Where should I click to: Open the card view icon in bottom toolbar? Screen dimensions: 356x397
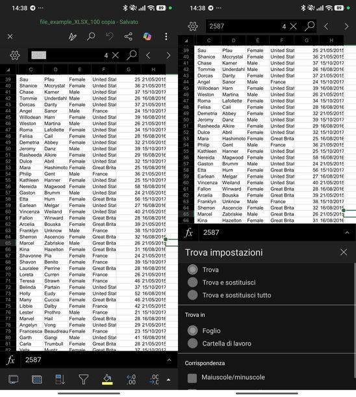click(13, 379)
